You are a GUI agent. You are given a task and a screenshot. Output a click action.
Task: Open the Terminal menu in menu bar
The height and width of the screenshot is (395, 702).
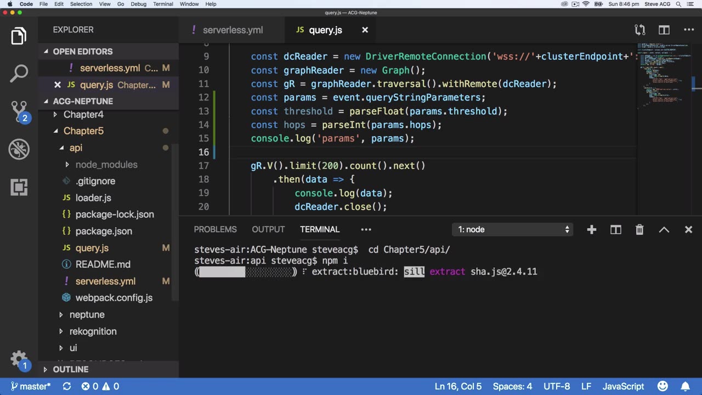[163, 4]
